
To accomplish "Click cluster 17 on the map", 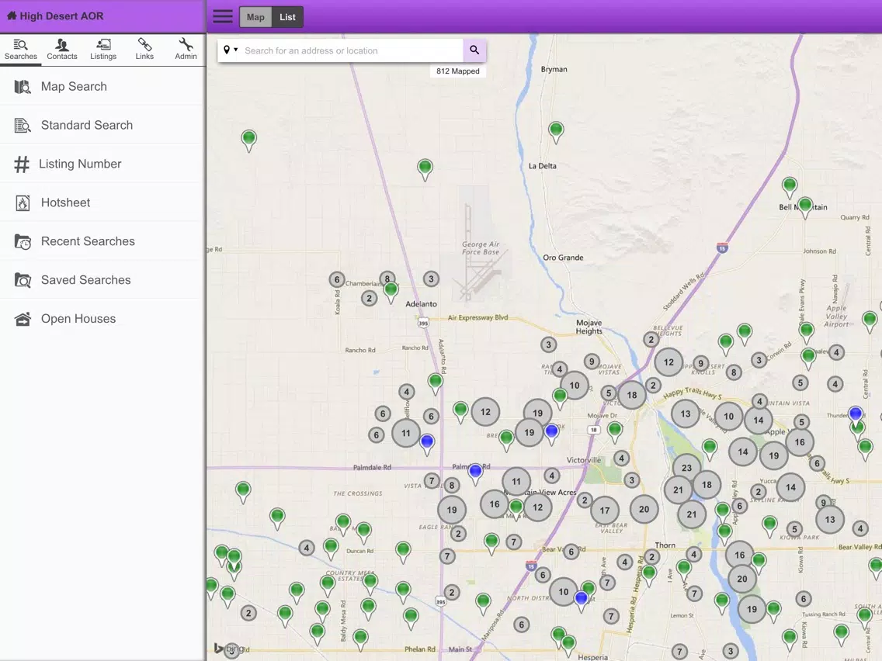I will click(605, 510).
